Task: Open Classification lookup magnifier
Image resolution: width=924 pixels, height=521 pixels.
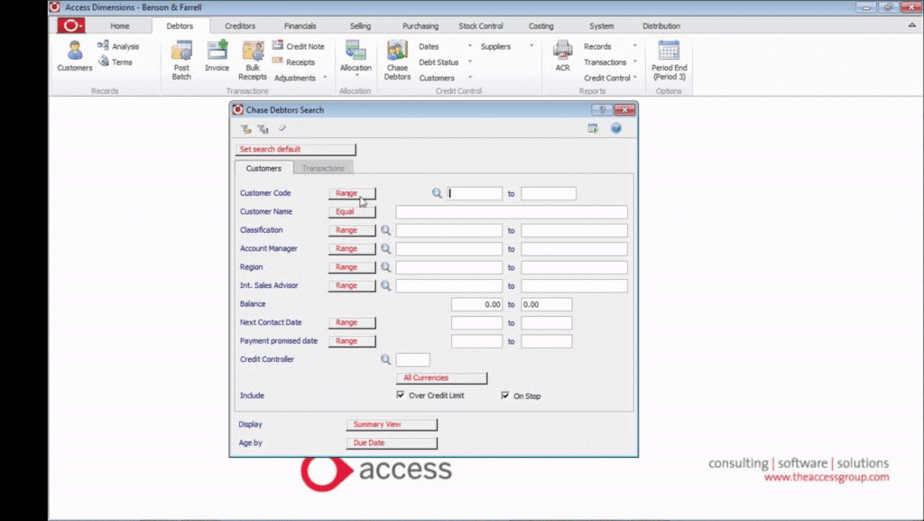Action: pos(385,230)
